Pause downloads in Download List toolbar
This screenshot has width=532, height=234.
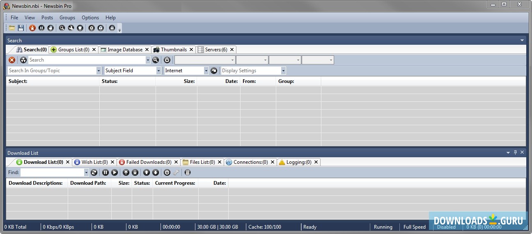coord(105,172)
